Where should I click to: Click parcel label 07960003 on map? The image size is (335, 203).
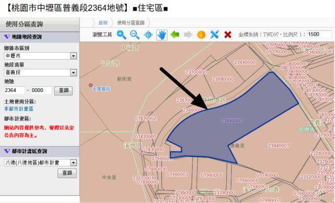click(177, 175)
